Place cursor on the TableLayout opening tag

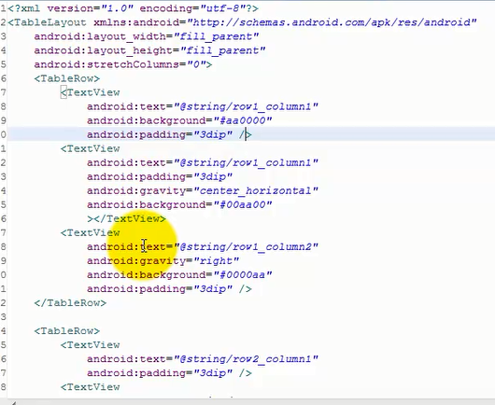47,22
